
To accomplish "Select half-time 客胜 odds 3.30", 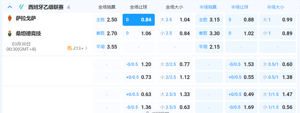I will (x=209, y=33).
